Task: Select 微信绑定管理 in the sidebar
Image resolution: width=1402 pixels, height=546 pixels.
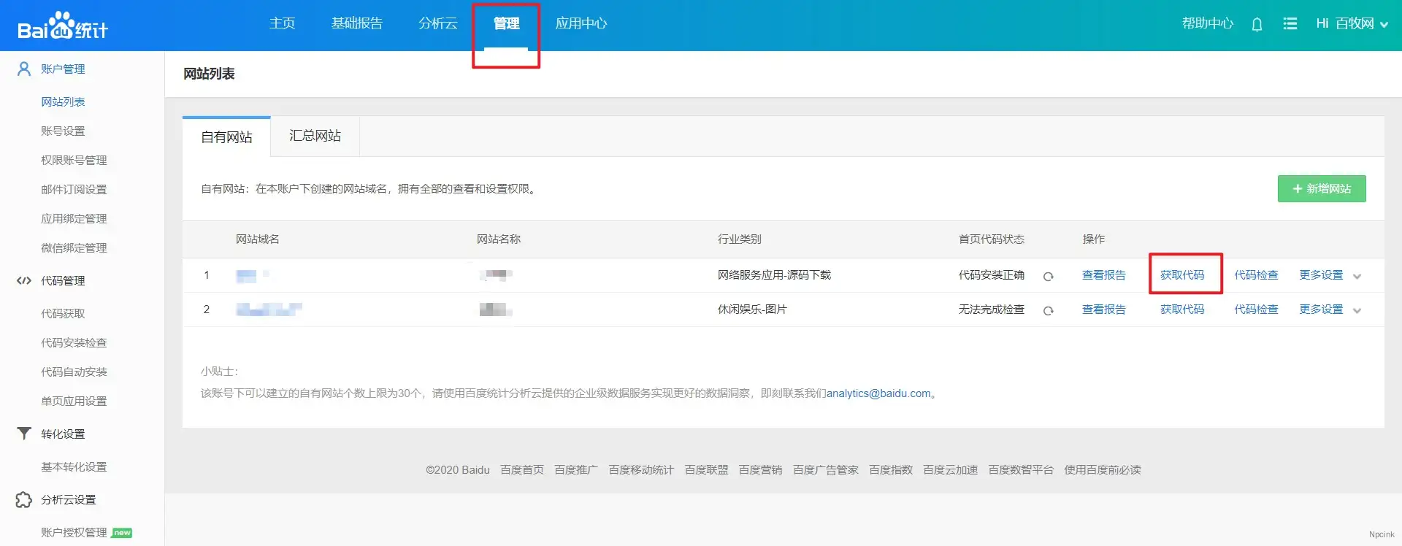Action: pos(74,248)
